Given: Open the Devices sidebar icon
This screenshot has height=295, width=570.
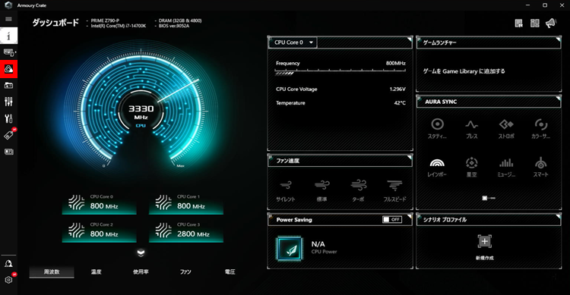Looking at the screenshot, I should (x=8, y=52).
